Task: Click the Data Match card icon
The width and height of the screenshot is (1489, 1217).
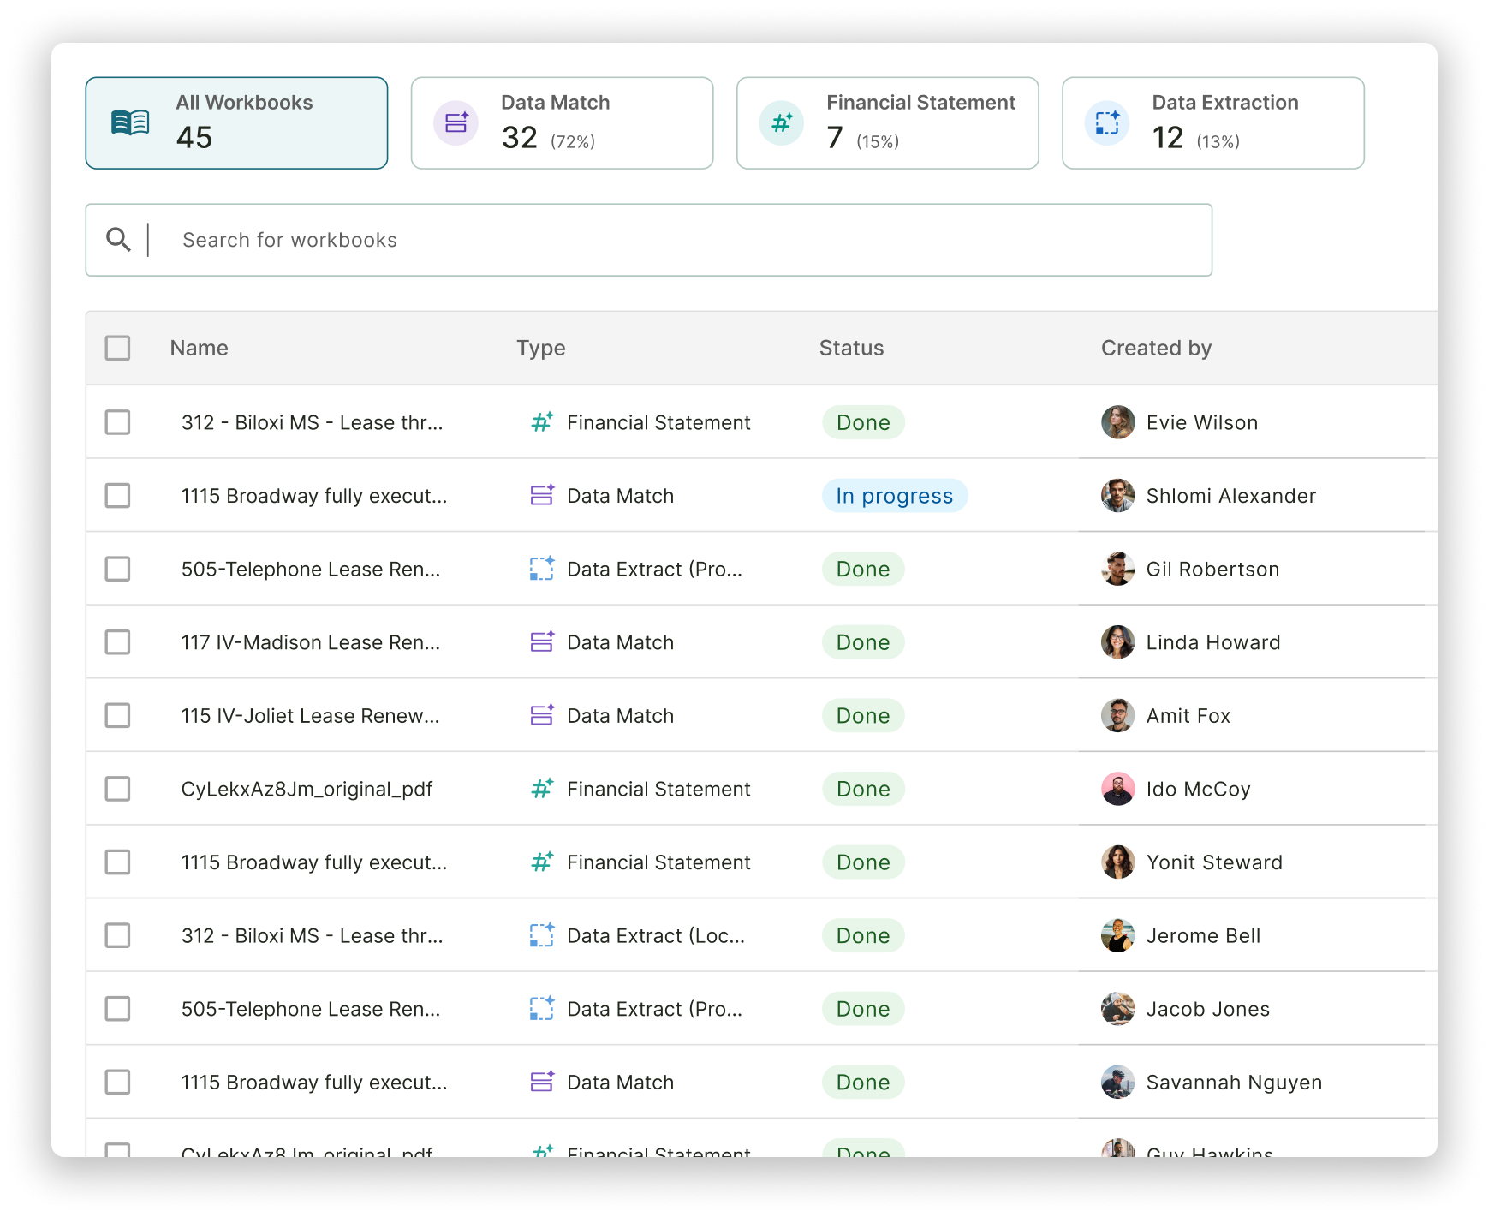Action: tap(456, 123)
